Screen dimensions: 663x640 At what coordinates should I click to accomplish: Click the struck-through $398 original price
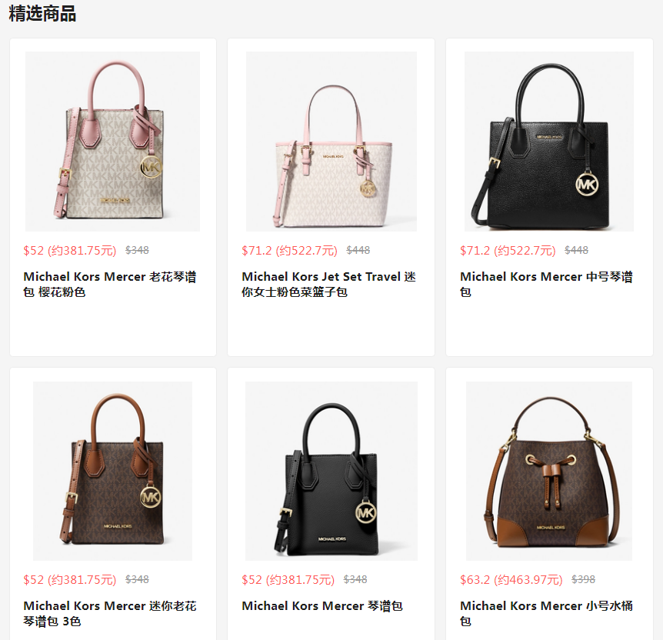click(x=583, y=579)
